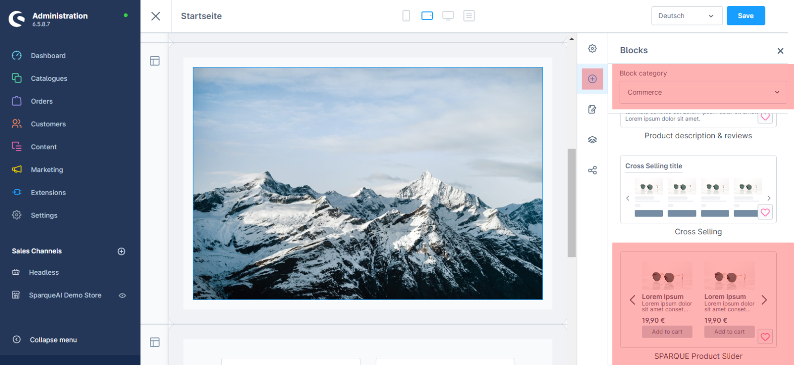Screen dimensions: 794x365
Task: Open second section layout icon
Action: tap(155, 342)
